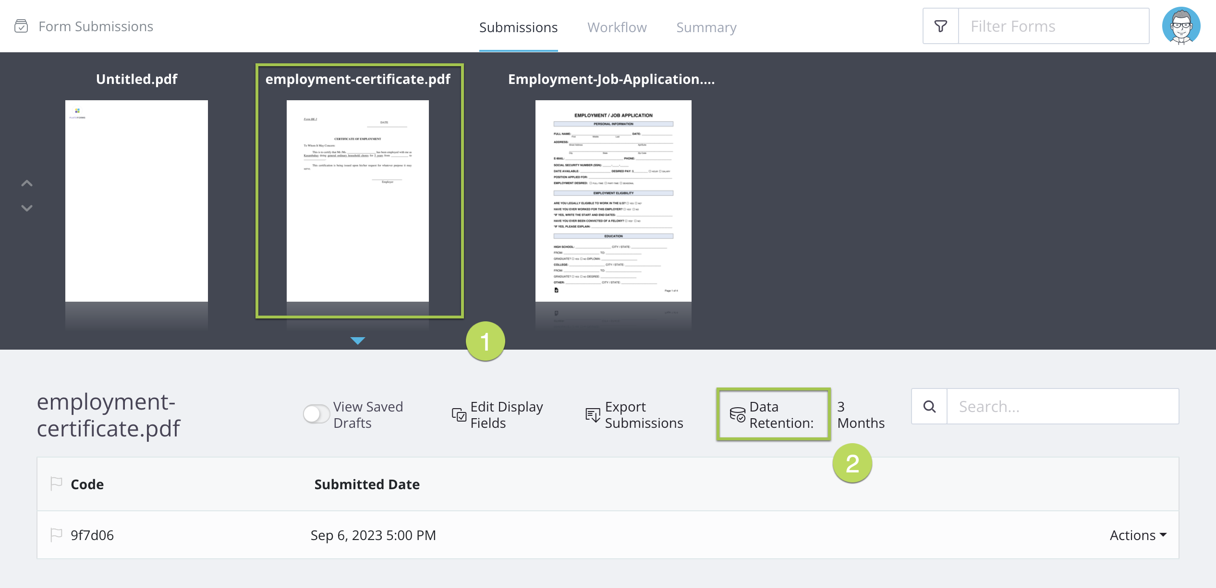The image size is (1216, 588).
Task: Click the Export Submissions icon
Action: (x=593, y=414)
